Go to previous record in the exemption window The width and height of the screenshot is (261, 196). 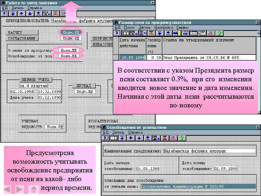click(x=130, y=138)
